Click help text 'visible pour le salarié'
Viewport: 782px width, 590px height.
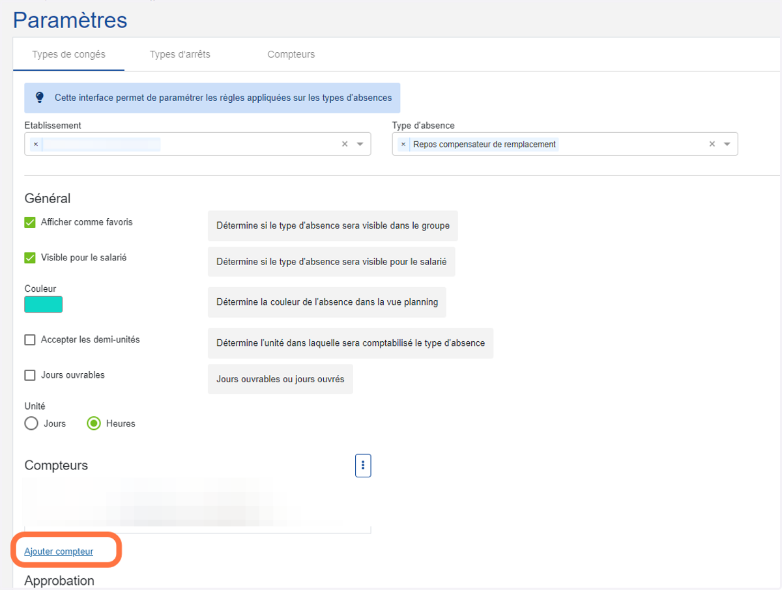coord(332,262)
